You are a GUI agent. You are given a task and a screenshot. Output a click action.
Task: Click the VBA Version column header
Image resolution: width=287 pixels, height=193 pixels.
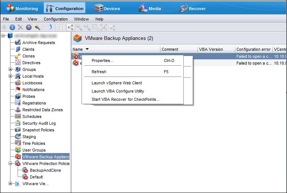pyautogui.click(x=216, y=49)
